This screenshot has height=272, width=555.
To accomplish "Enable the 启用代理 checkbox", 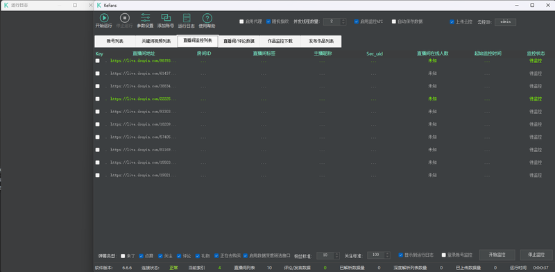I will (241, 22).
